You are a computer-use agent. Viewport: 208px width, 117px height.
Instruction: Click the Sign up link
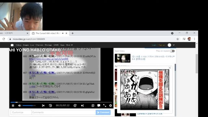[x=162, y=45]
